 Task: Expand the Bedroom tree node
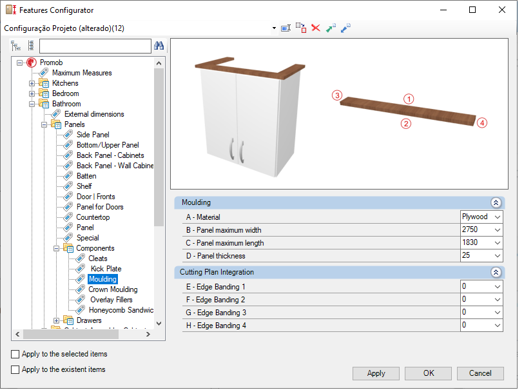32,94
